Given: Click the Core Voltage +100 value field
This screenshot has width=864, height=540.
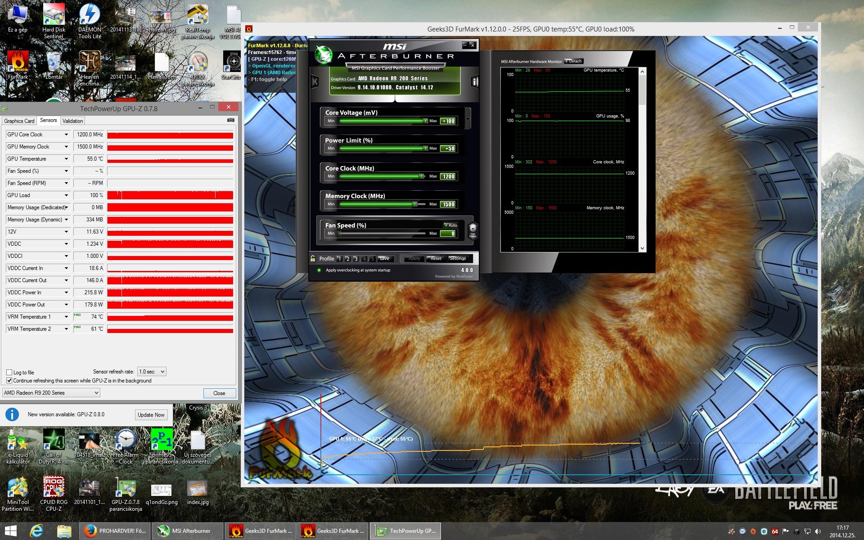Looking at the screenshot, I should tap(449, 121).
